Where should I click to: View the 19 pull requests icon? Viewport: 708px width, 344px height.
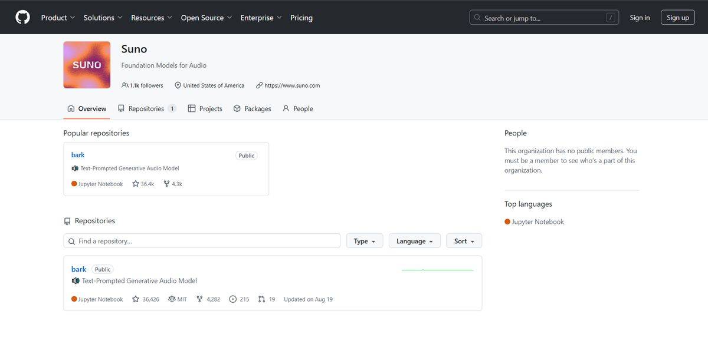261,299
